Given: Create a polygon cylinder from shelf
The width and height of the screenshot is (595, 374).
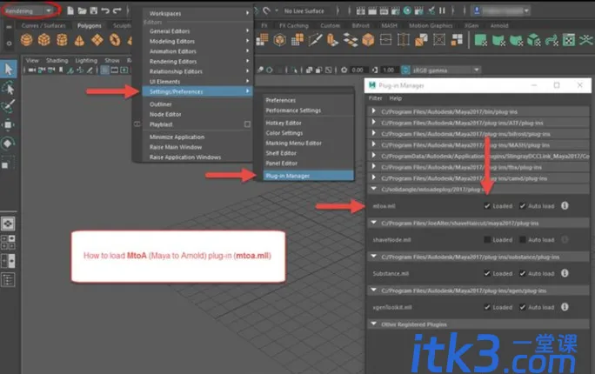Looking at the screenshot, I should pyautogui.click(x=62, y=40).
